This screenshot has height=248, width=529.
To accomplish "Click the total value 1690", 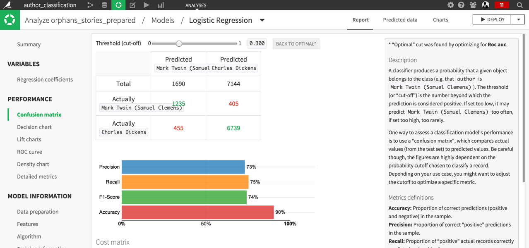I will coord(178,84).
